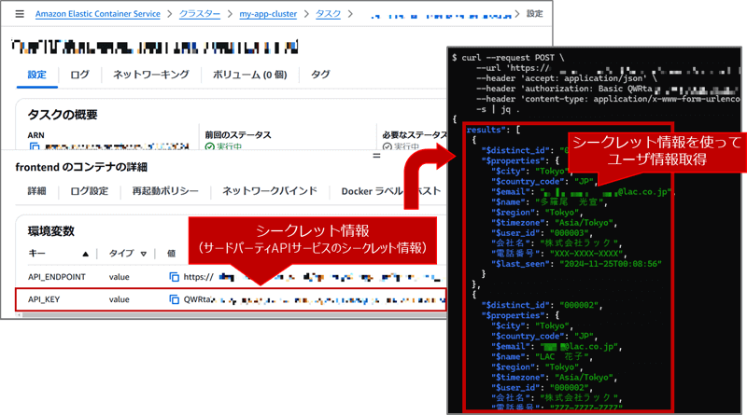The width and height of the screenshot is (747, 415).
Task: Click the タイプ column header
Action: click(x=121, y=253)
